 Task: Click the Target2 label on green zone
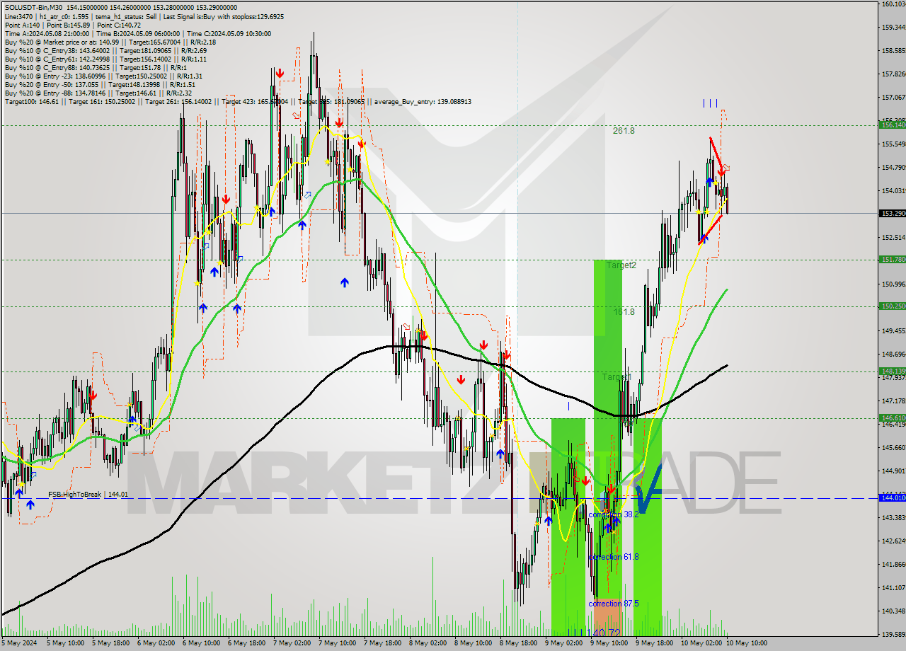(x=621, y=265)
